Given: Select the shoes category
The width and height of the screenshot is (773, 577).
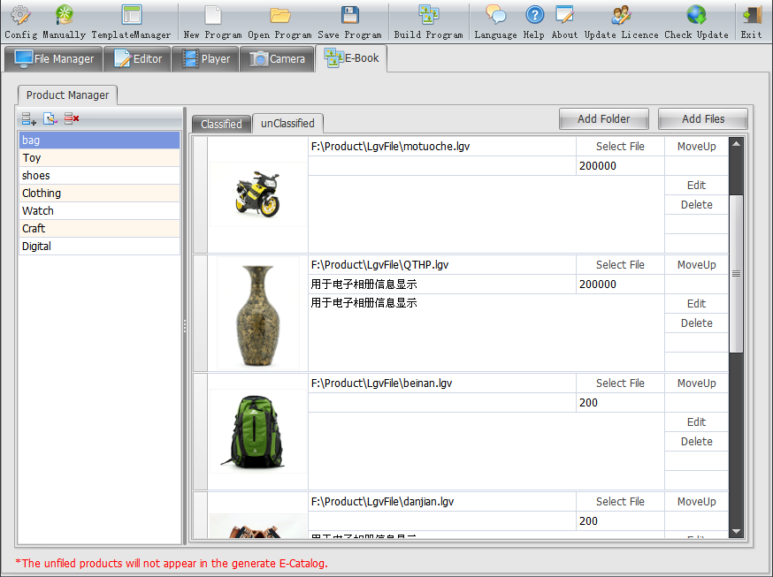Looking at the screenshot, I should [100, 176].
